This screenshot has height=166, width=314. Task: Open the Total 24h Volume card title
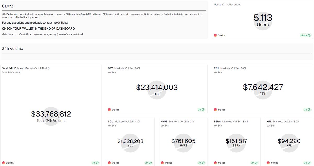point(13,68)
